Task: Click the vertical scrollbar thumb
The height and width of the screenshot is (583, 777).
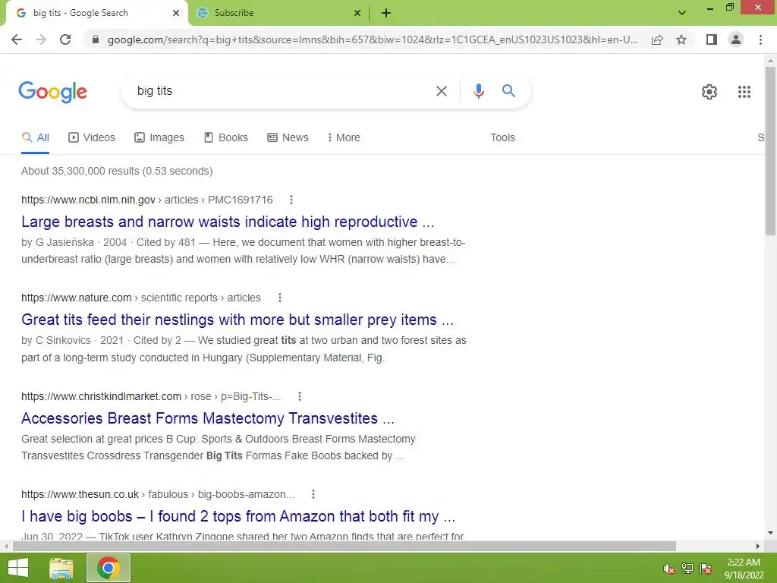Action: (x=770, y=151)
